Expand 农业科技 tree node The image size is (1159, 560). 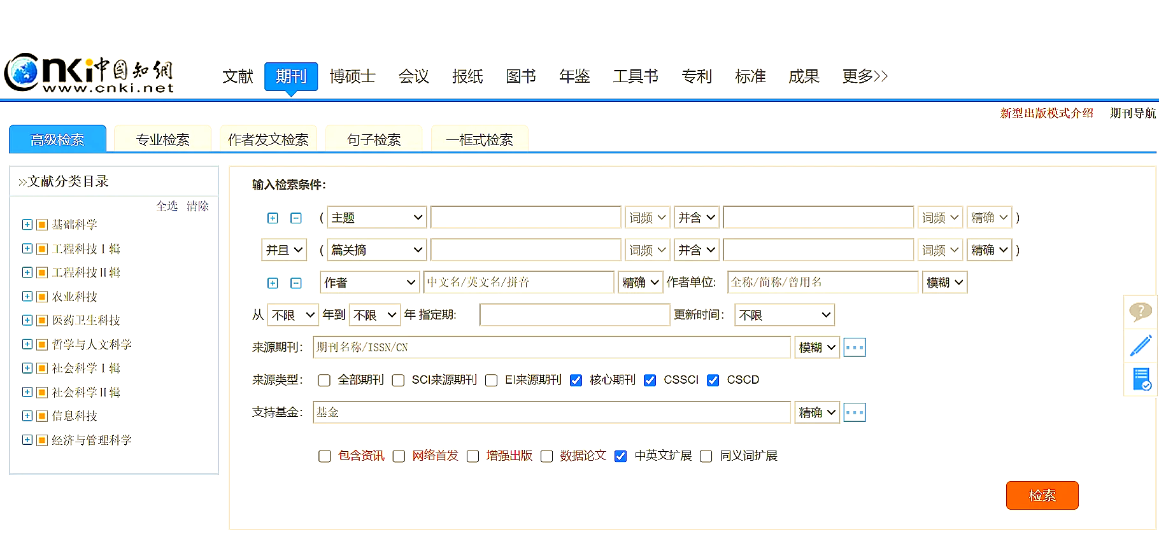point(27,296)
